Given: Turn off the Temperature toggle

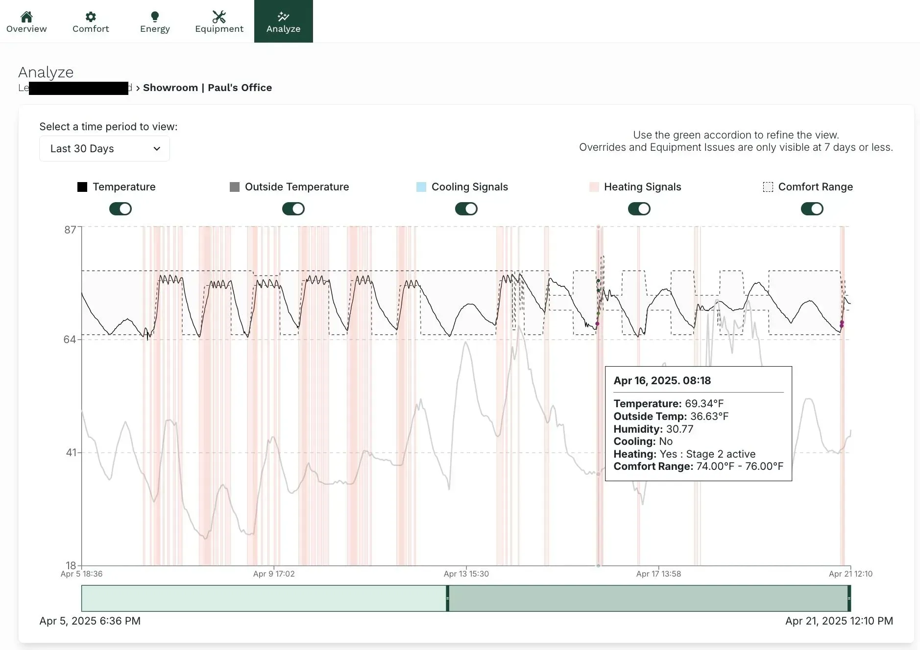Looking at the screenshot, I should (x=121, y=209).
